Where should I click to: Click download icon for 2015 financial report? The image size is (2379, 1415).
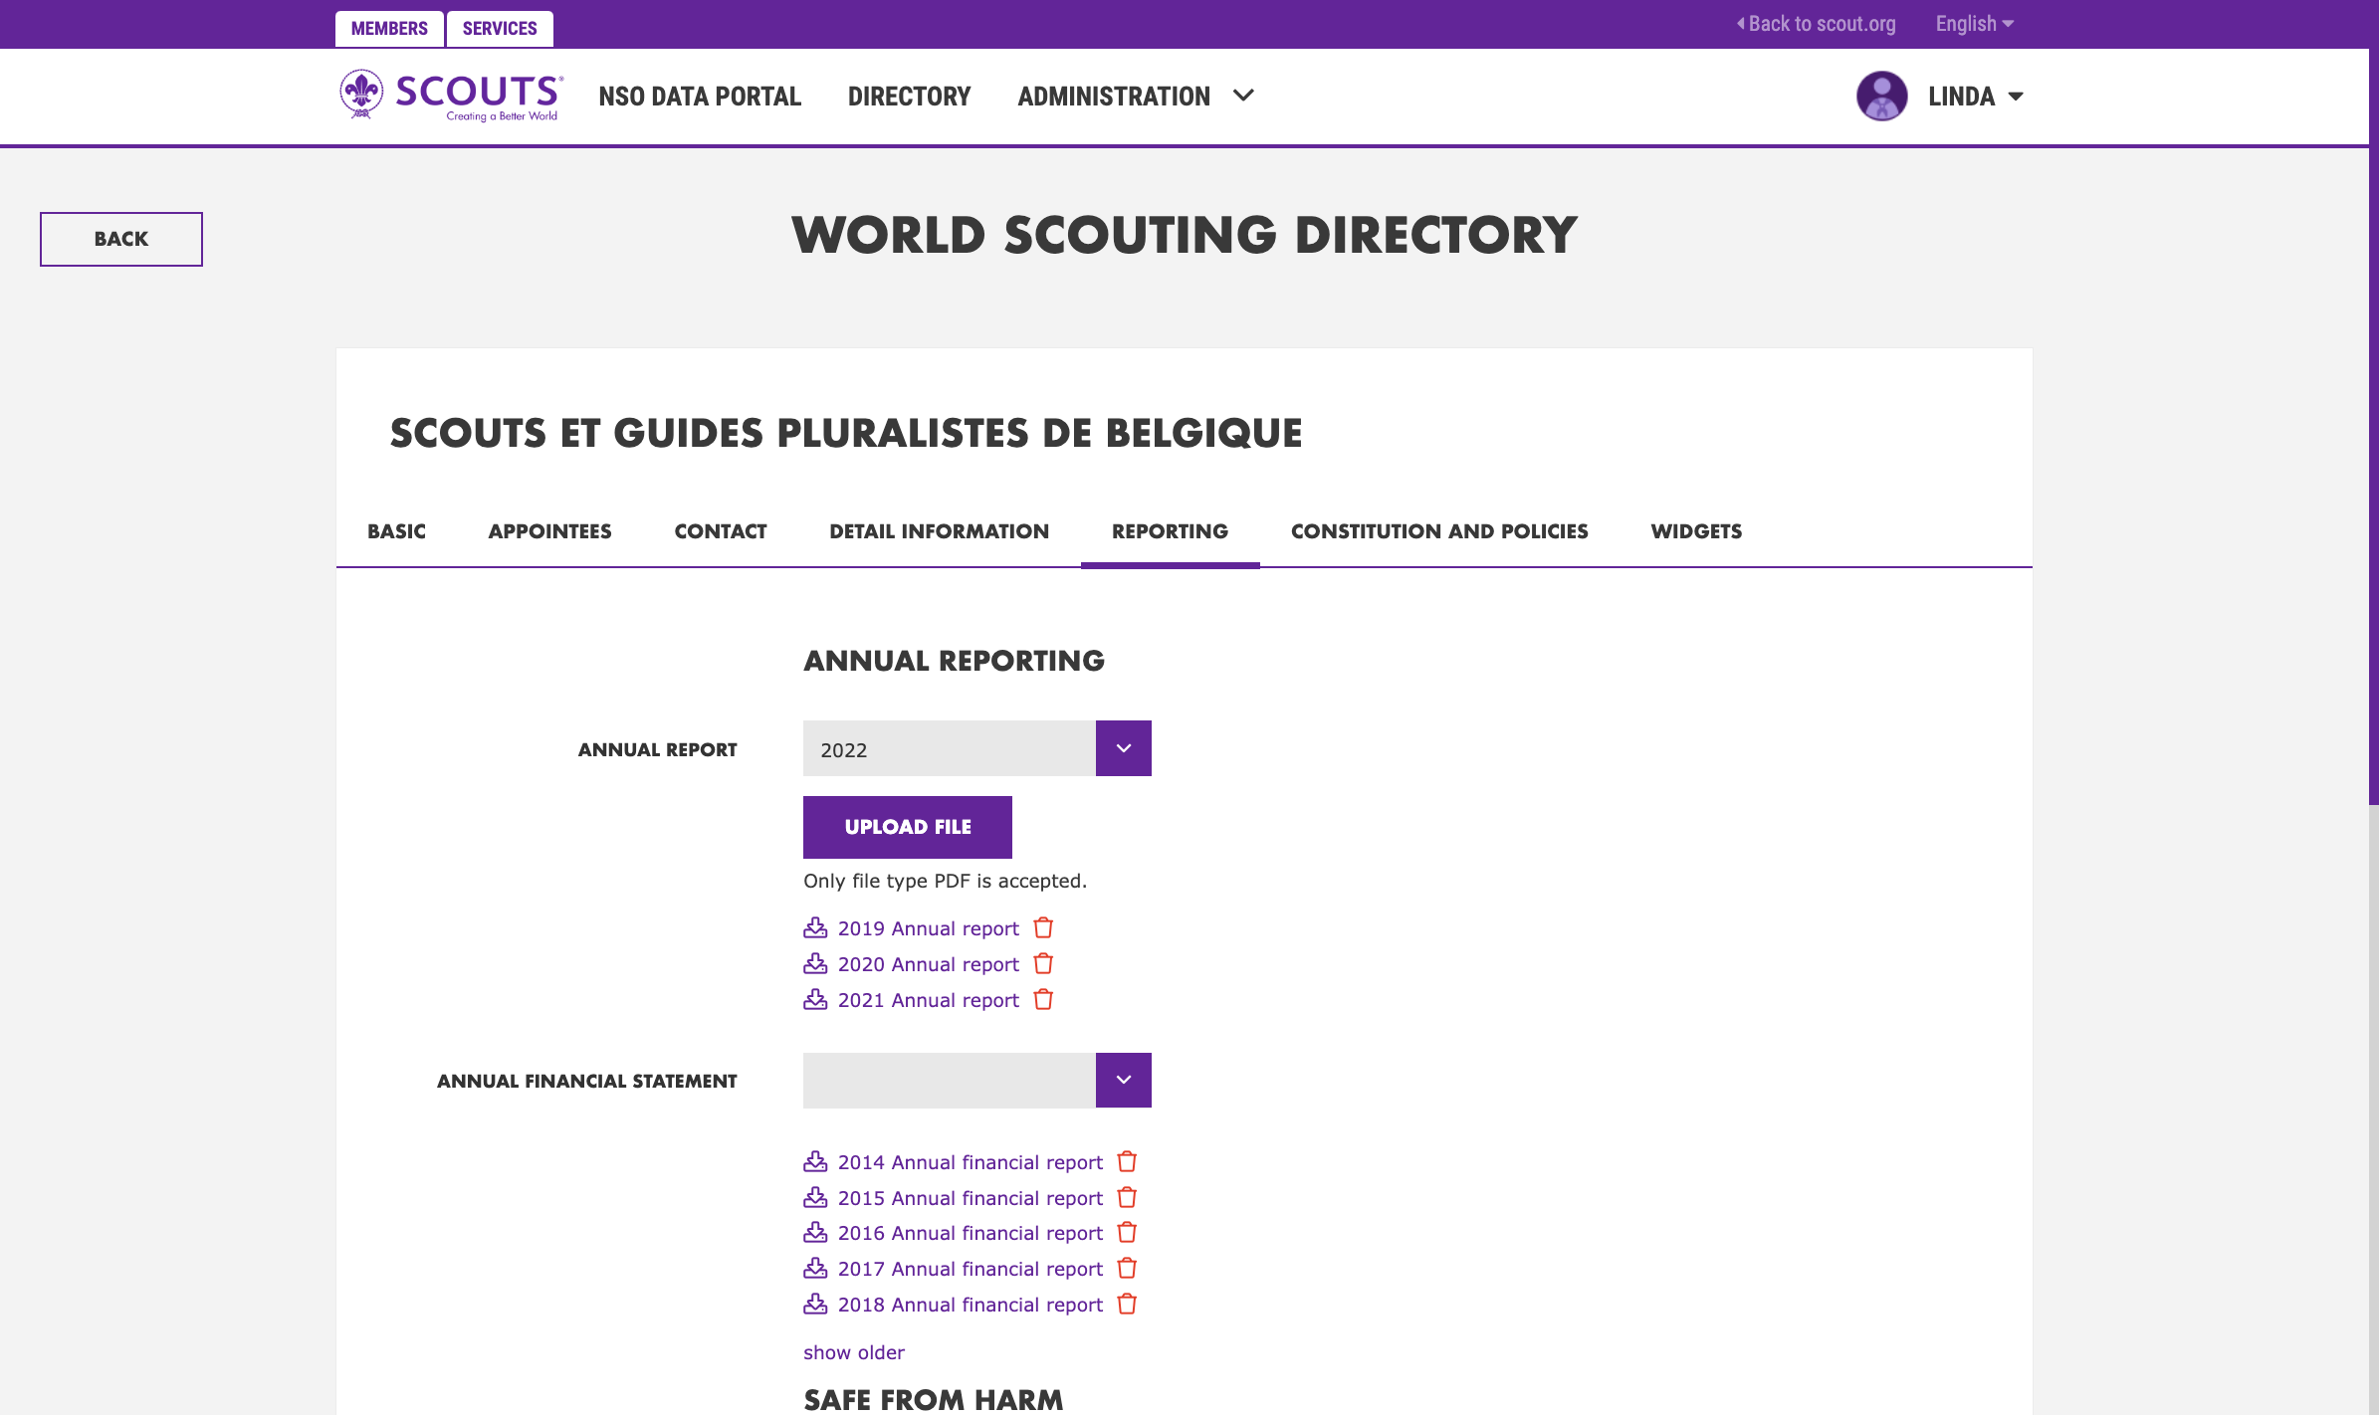(x=815, y=1197)
